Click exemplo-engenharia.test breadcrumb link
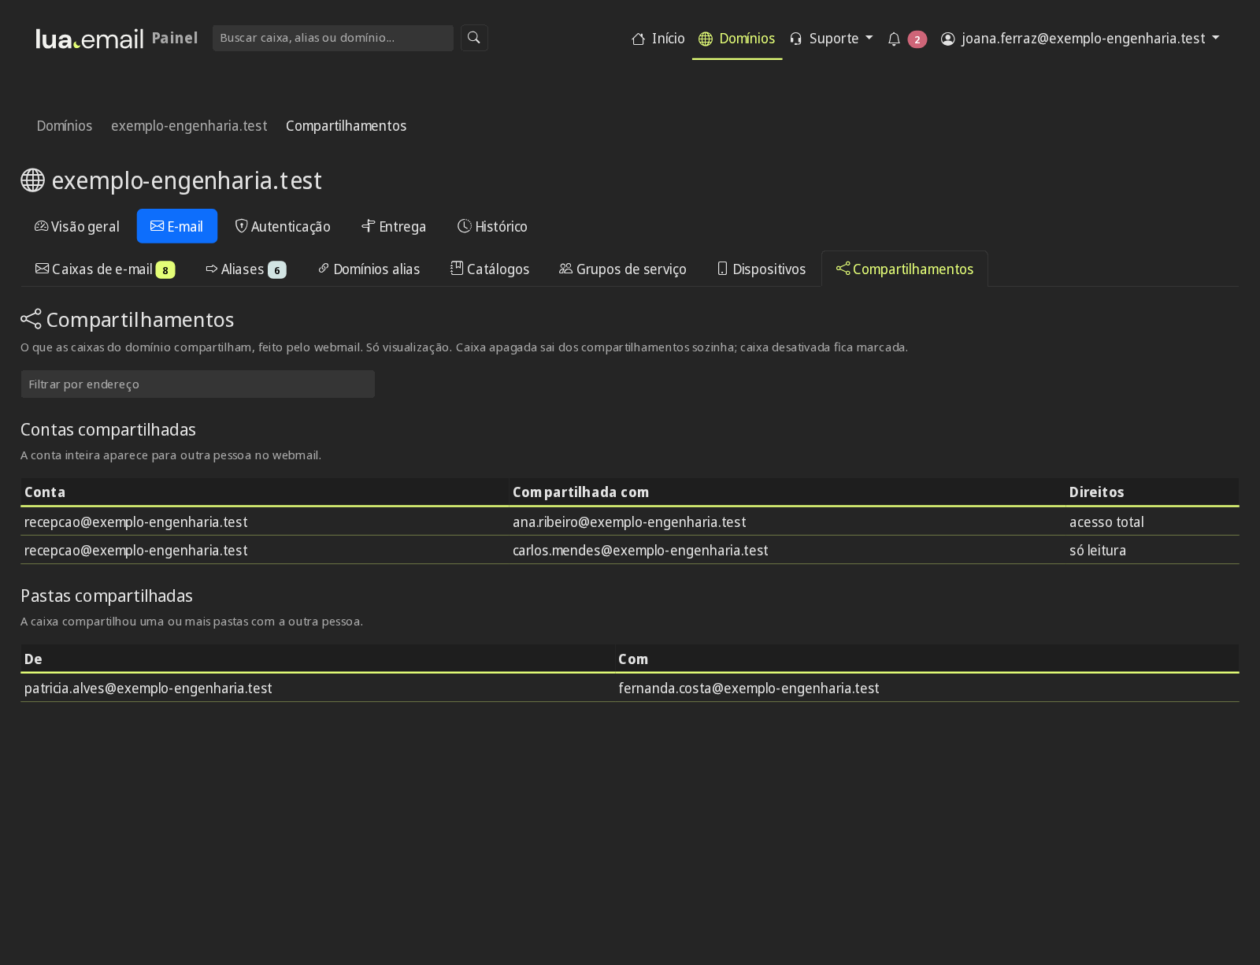This screenshot has height=965, width=1260. (189, 126)
